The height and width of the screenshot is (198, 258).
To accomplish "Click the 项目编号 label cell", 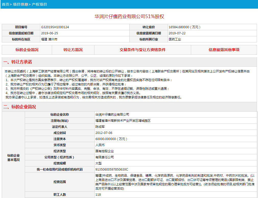I will 21,27.
